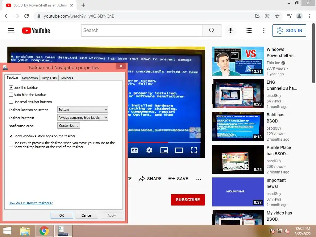Open Taskbar location on screen dropdown
The width and height of the screenshot is (316, 237).
83,110
